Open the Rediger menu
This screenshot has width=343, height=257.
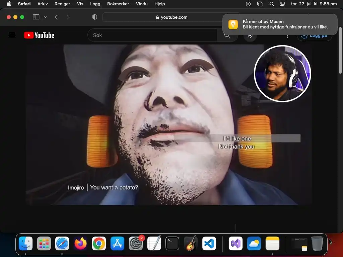(62, 4)
